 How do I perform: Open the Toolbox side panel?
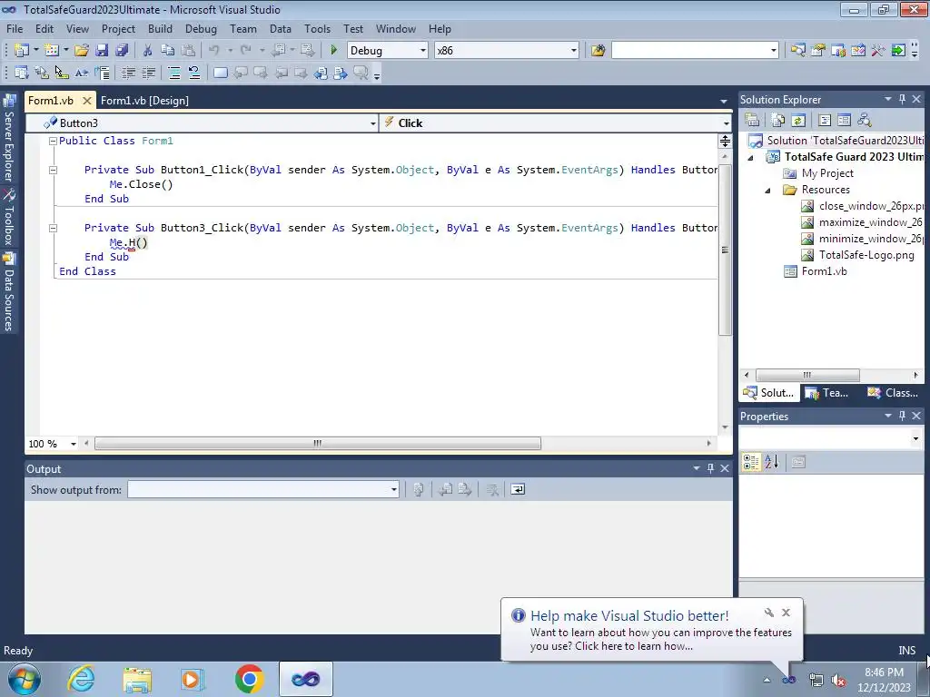[x=9, y=218]
